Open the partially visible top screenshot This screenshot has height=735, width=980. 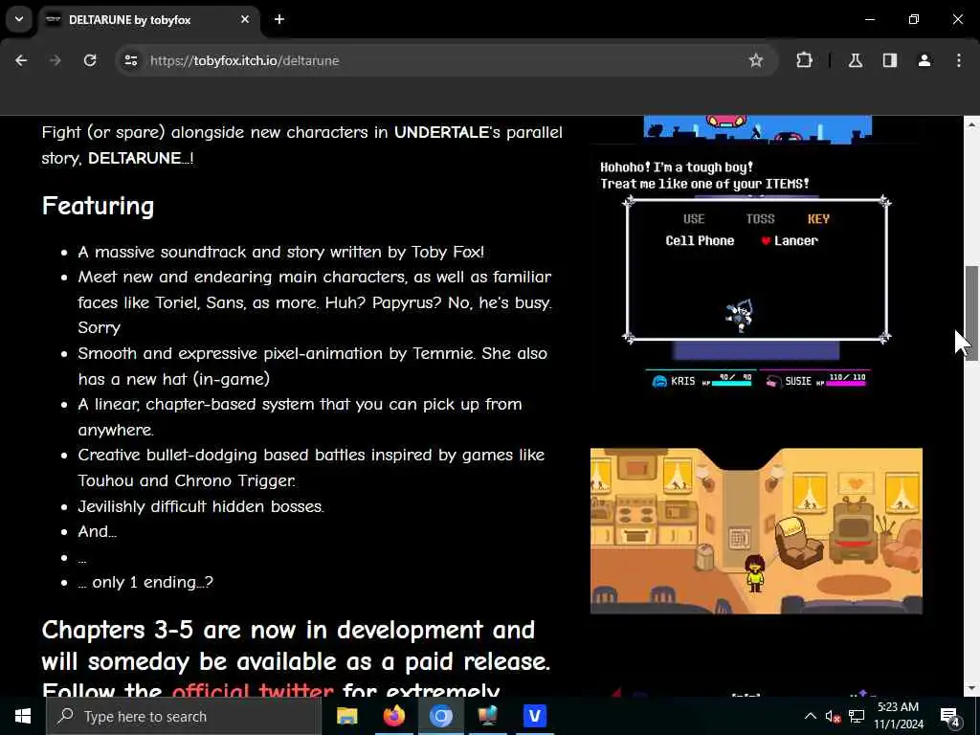tap(758, 129)
